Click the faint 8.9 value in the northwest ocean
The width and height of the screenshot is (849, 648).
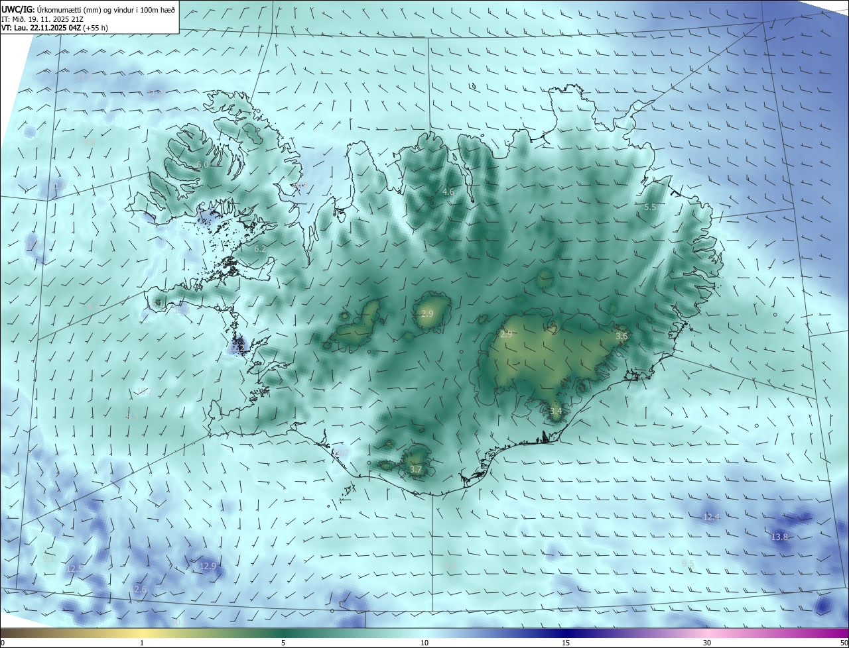click(x=90, y=142)
